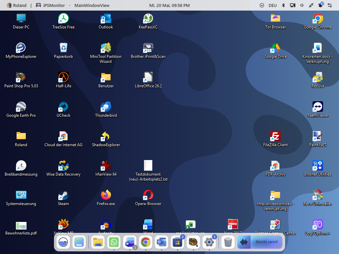Open the Breitbandmessung shortcut

click(21, 168)
